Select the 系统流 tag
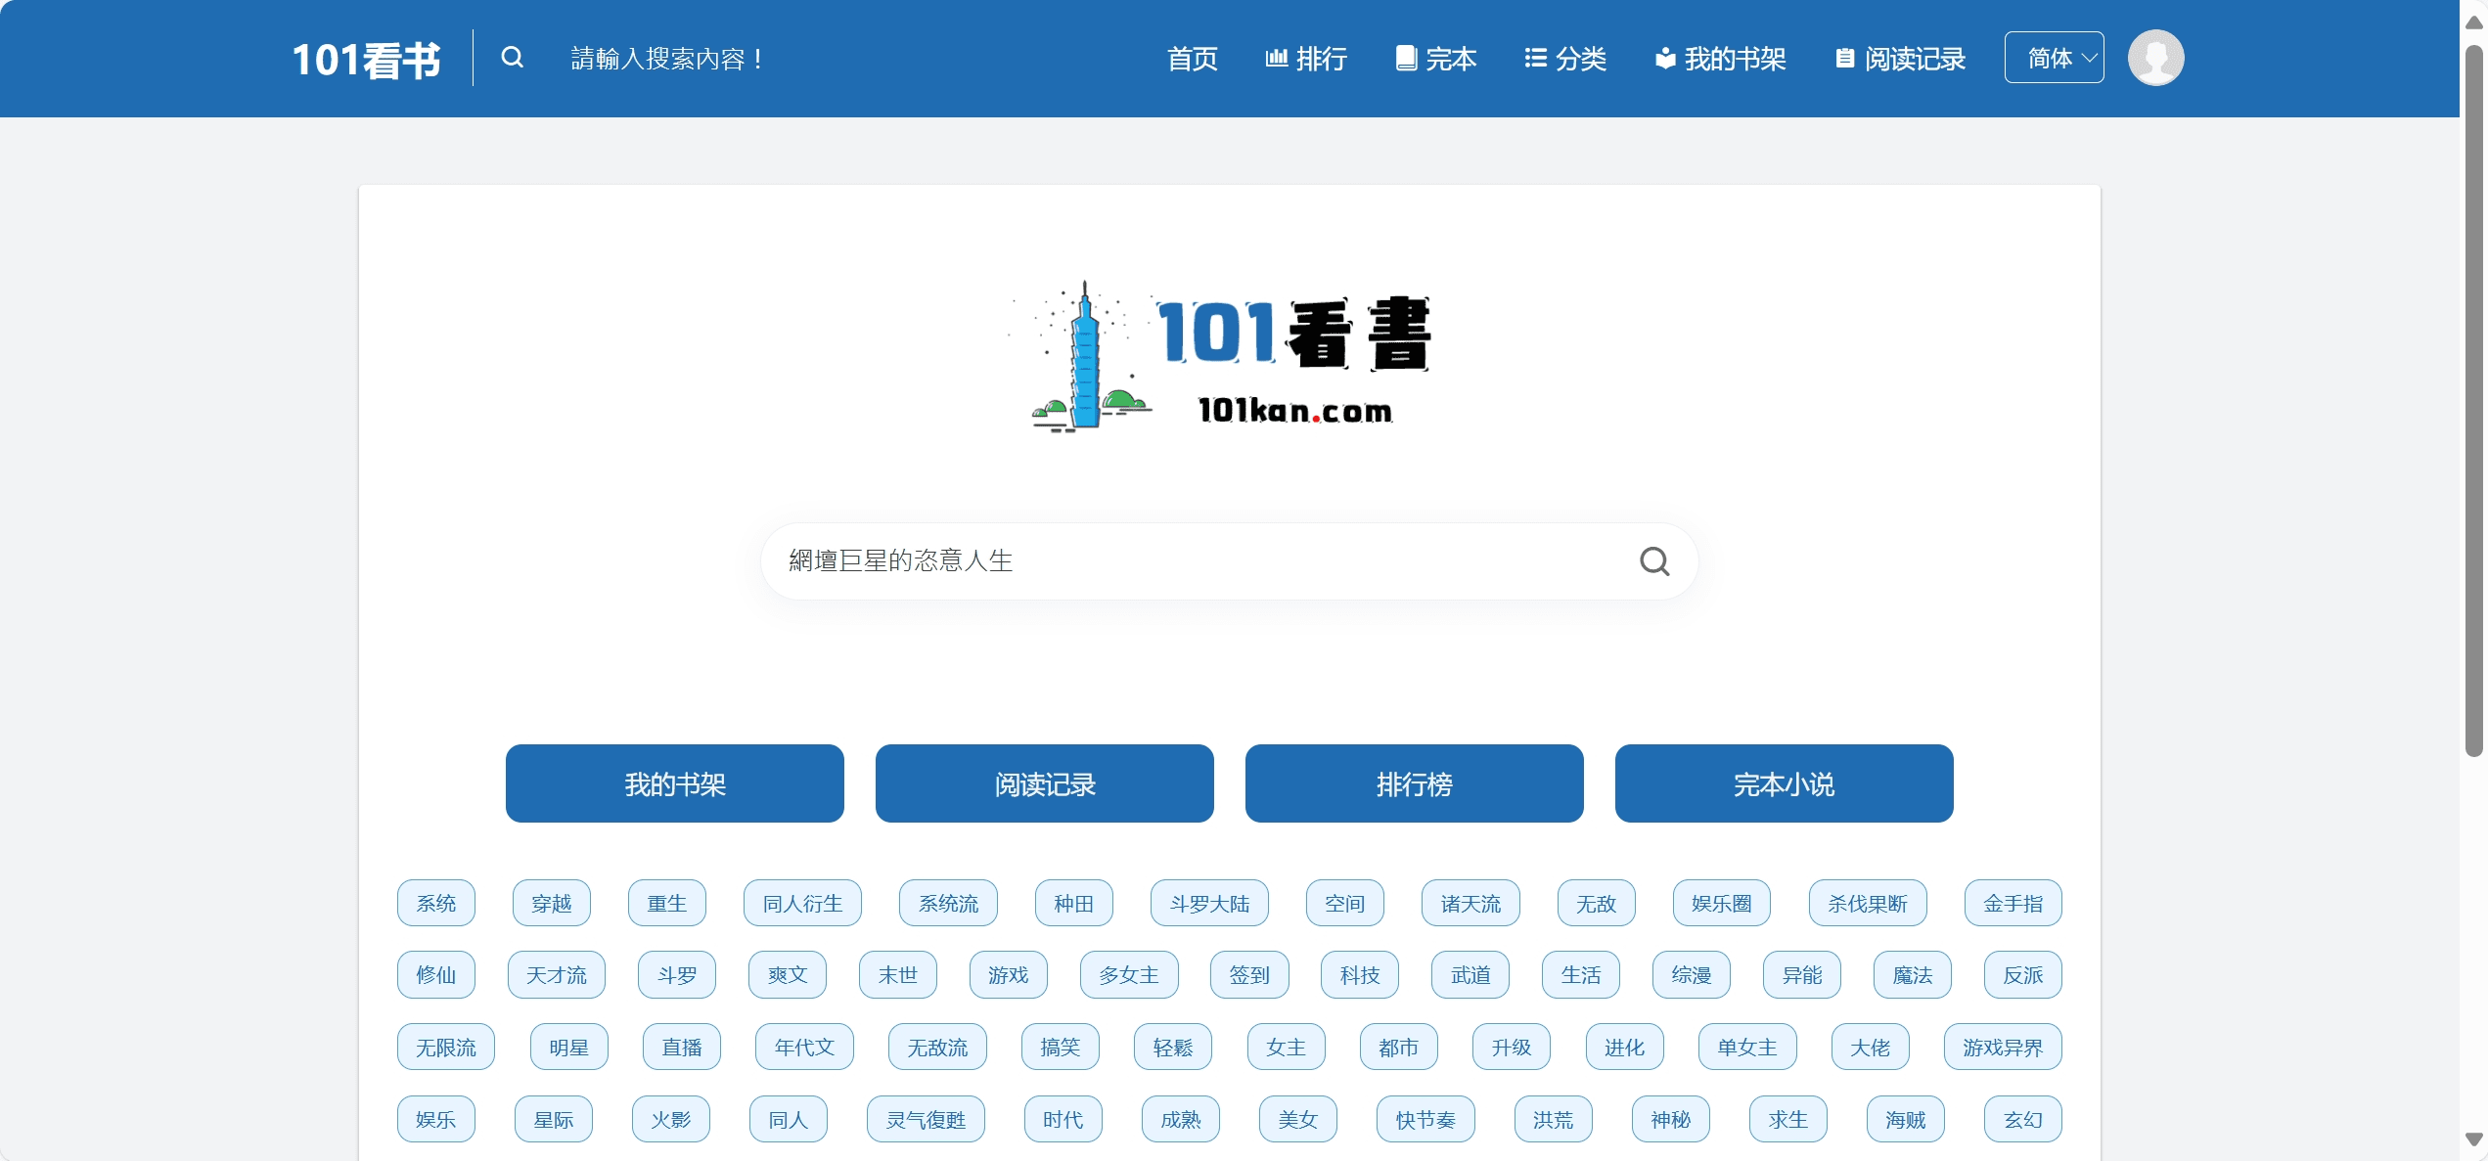This screenshot has width=2488, height=1161. tap(948, 903)
